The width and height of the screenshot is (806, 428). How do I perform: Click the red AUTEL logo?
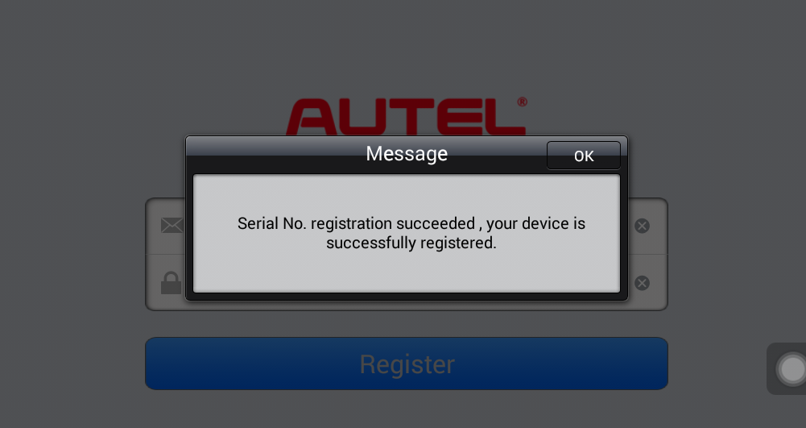pos(405,117)
